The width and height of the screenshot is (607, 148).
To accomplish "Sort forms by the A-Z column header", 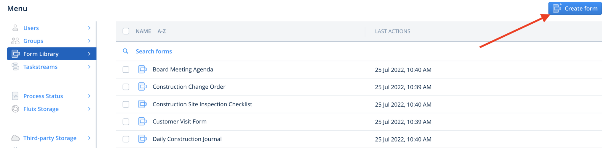I will click(x=162, y=31).
